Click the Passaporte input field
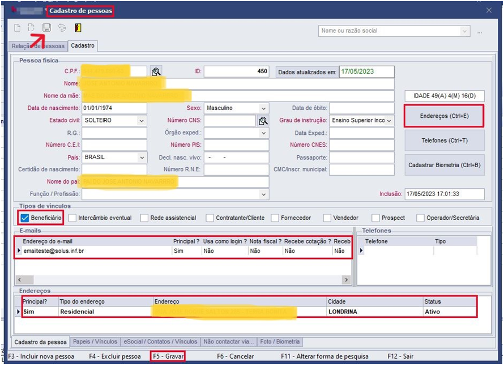Image resolution: width=504 pixels, height=365 pixels. [362, 158]
